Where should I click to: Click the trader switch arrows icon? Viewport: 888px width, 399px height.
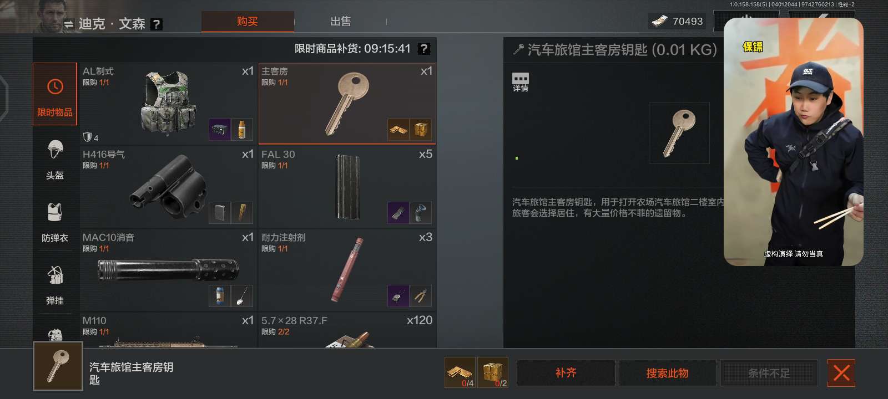tap(69, 24)
